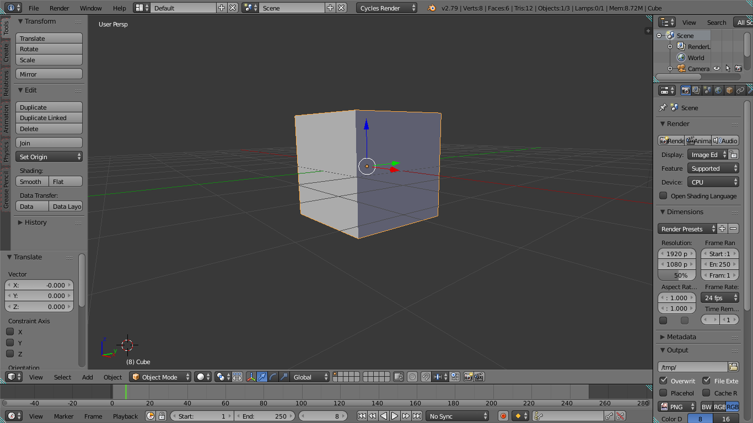
Task: Enable the Overwrite output checkbox
Action: point(662,381)
